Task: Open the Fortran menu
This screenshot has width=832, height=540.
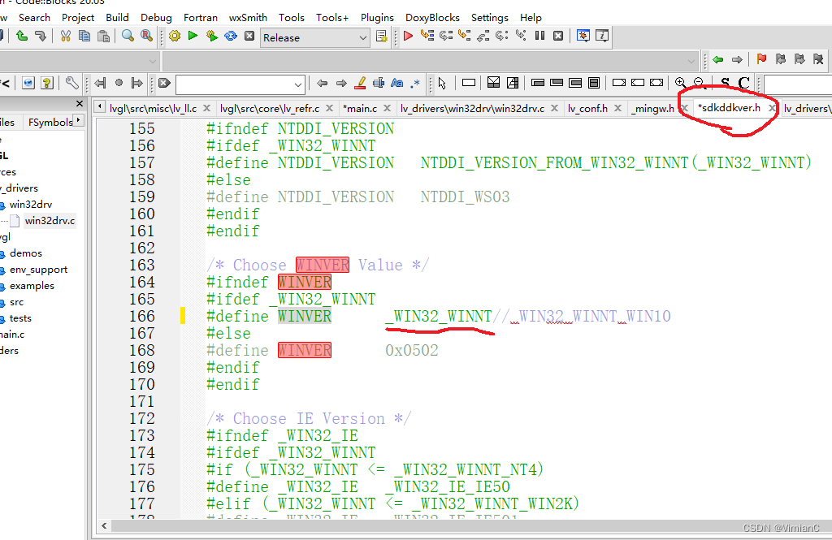Action: click(200, 17)
